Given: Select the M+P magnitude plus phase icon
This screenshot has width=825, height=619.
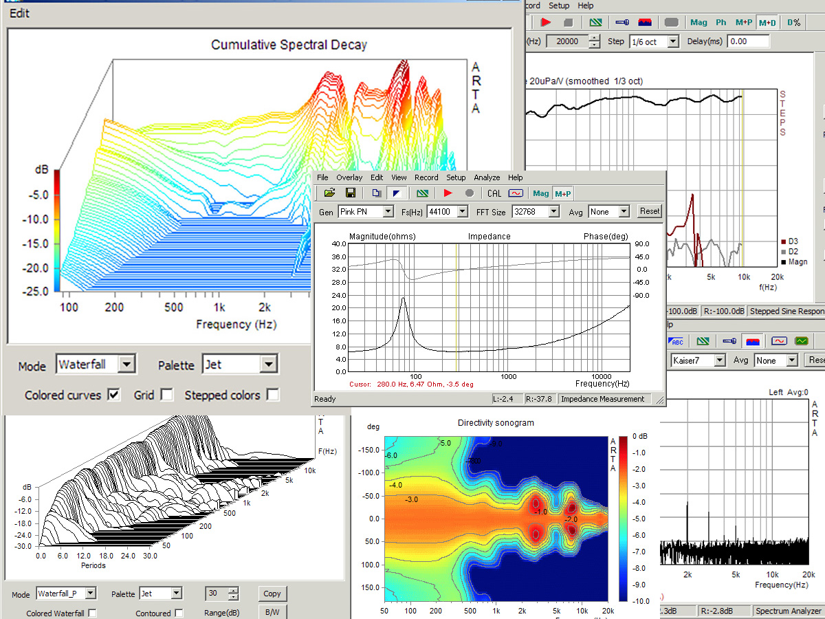Looking at the screenshot, I should [562, 193].
